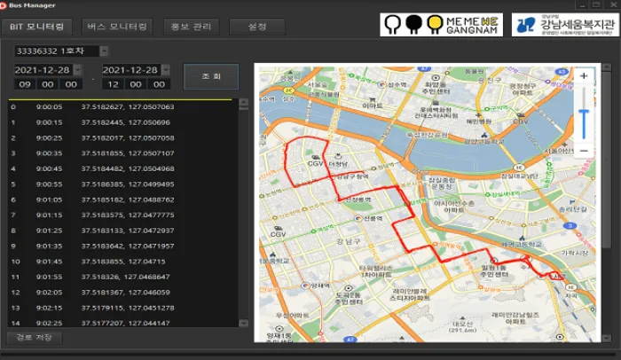621x360 pixels.
Task: Click the ME ME WE GANGNAM logo
Action: click(x=441, y=25)
